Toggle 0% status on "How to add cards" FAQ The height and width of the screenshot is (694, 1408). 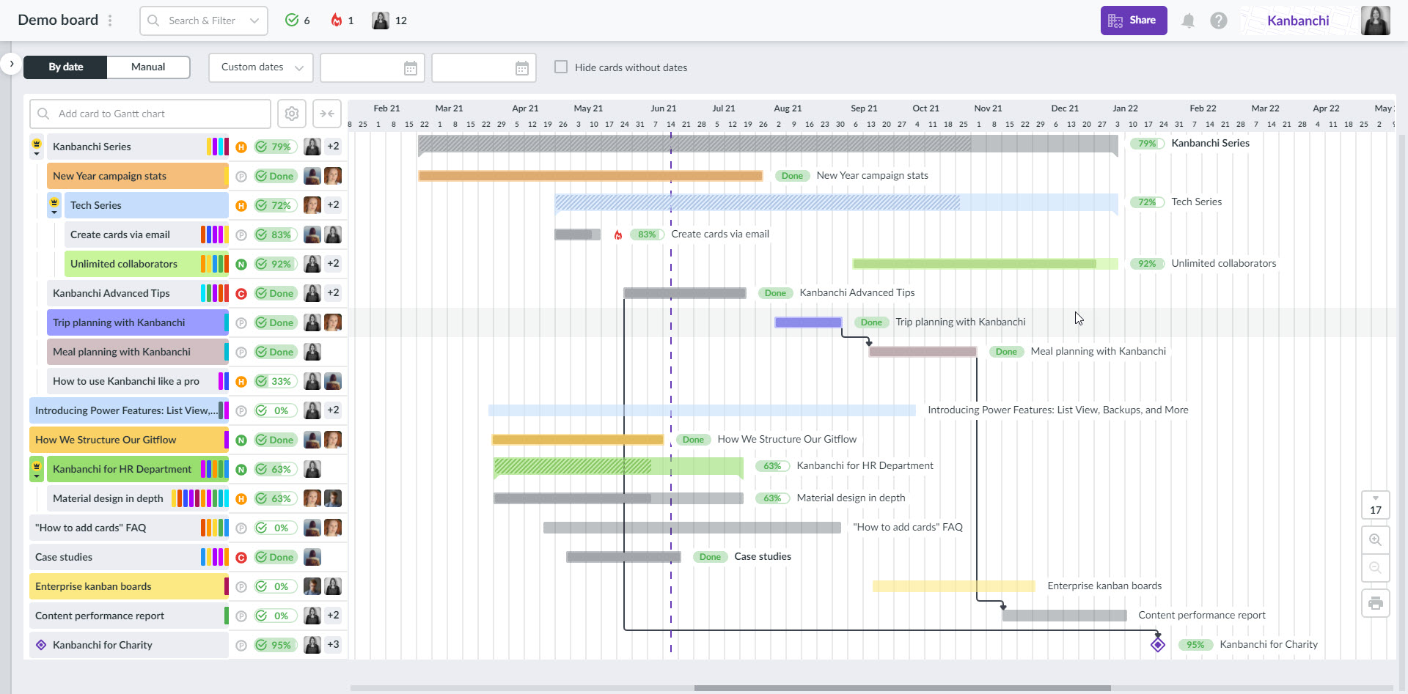[x=275, y=528]
